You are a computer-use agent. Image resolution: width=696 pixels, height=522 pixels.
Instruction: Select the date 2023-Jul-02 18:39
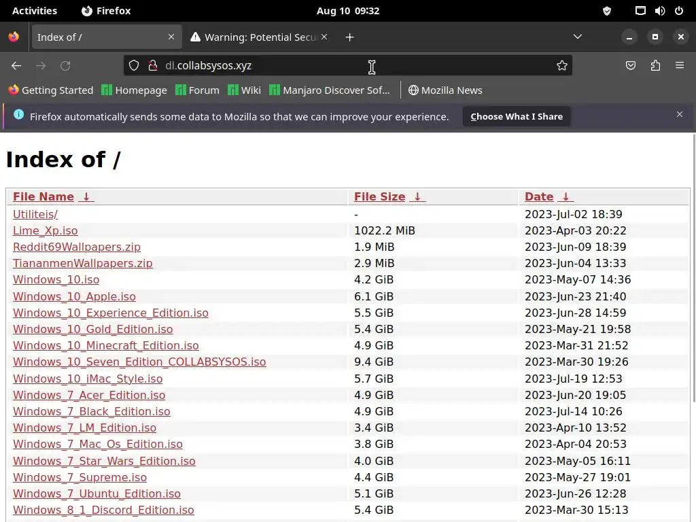(x=574, y=214)
